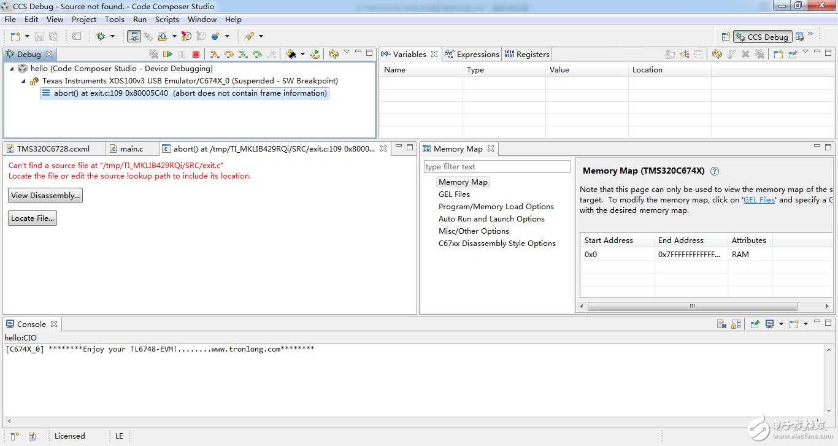This screenshot has height=446, width=838.
Task: Toggle Pin Console icon
Action: [755, 324]
